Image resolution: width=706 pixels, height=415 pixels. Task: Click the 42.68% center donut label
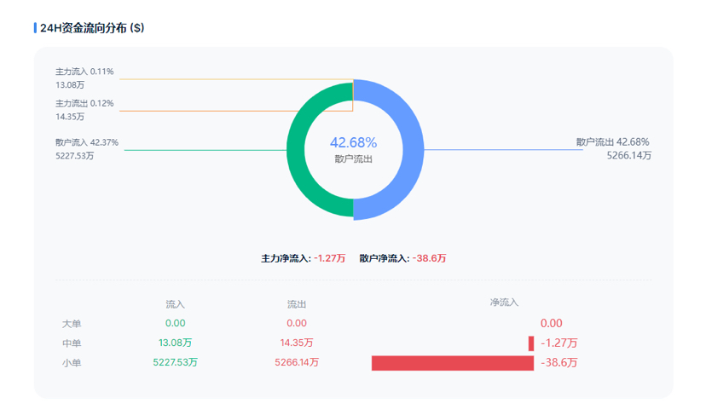(353, 142)
